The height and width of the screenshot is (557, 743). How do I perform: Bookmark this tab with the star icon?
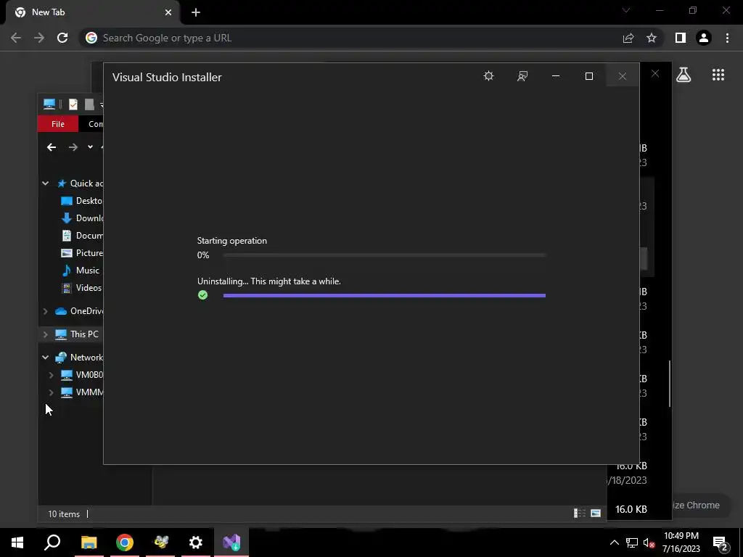tap(652, 38)
